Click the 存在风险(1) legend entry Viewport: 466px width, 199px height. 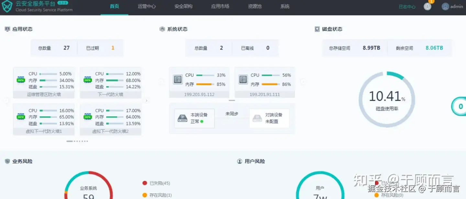[x=157, y=195]
